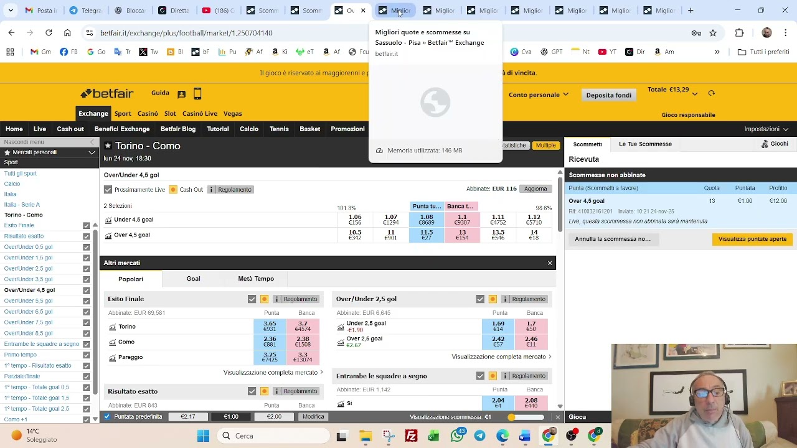Image resolution: width=797 pixels, height=448 pixels.
Task: Open the Giochi panel icon
Action: pos(765,144)
